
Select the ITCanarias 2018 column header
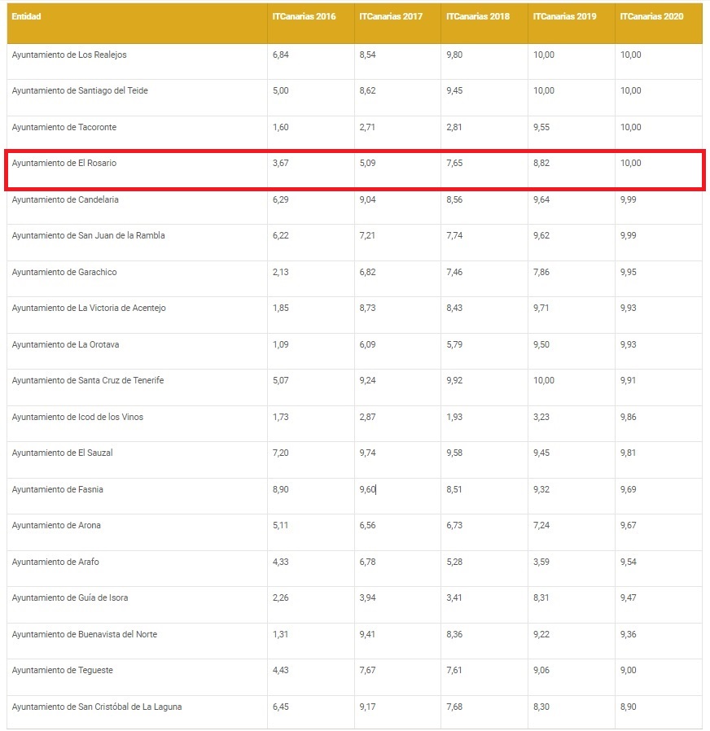(478, 16)
